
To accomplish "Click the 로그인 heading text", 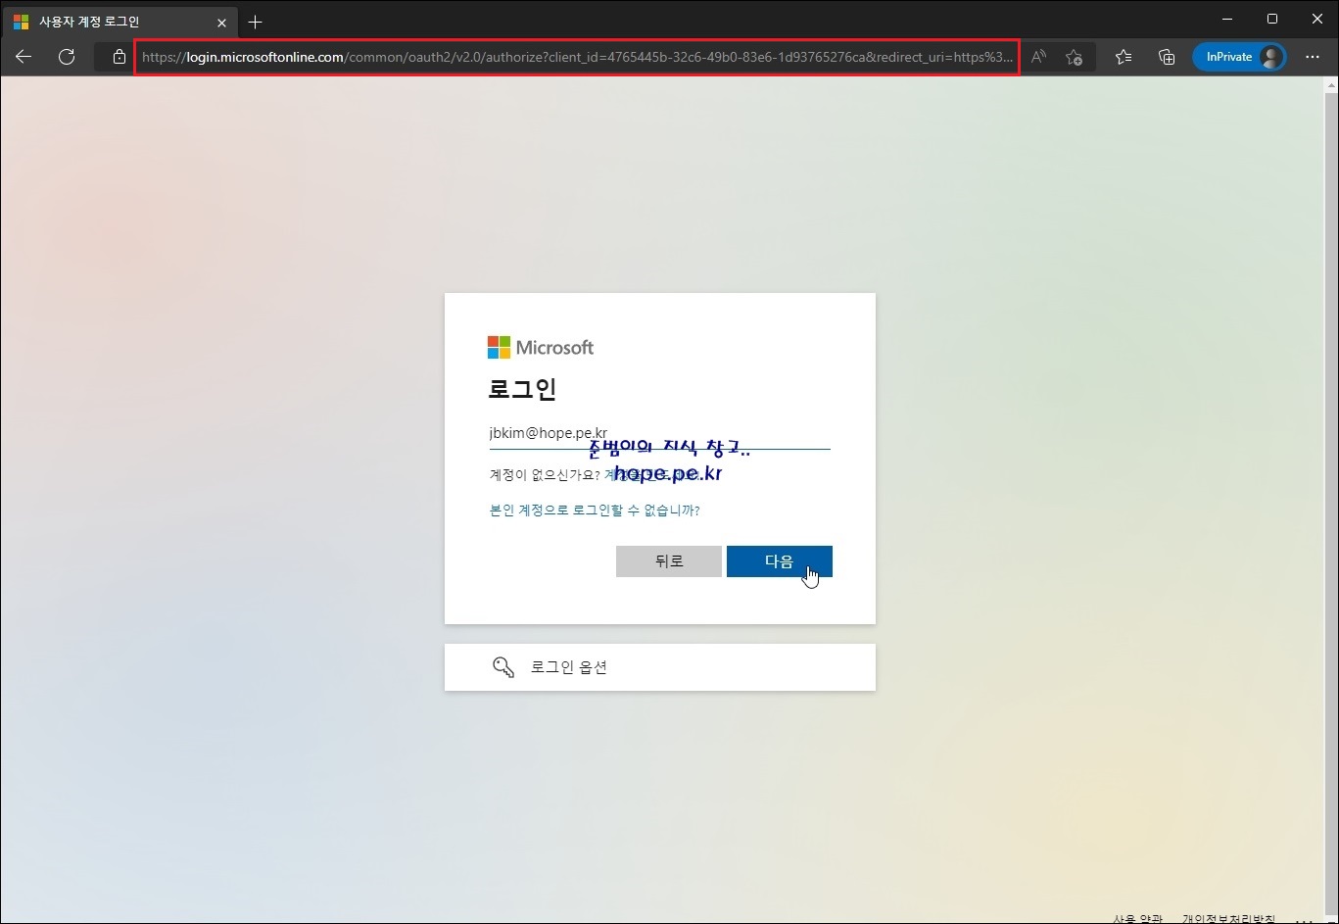I will tap(522, 389).
